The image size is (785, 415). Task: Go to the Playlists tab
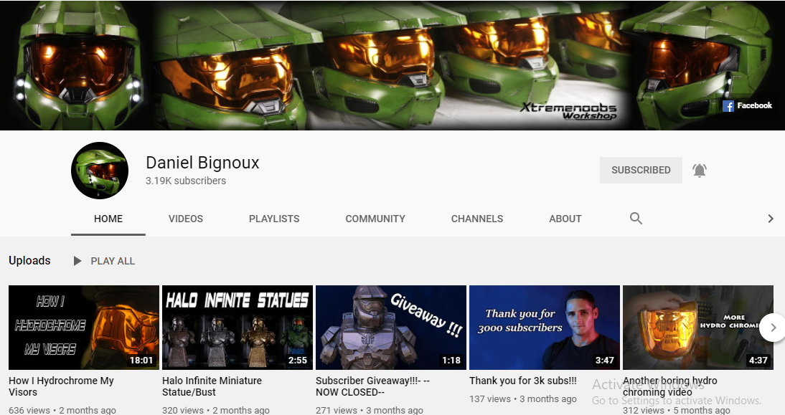274,219
